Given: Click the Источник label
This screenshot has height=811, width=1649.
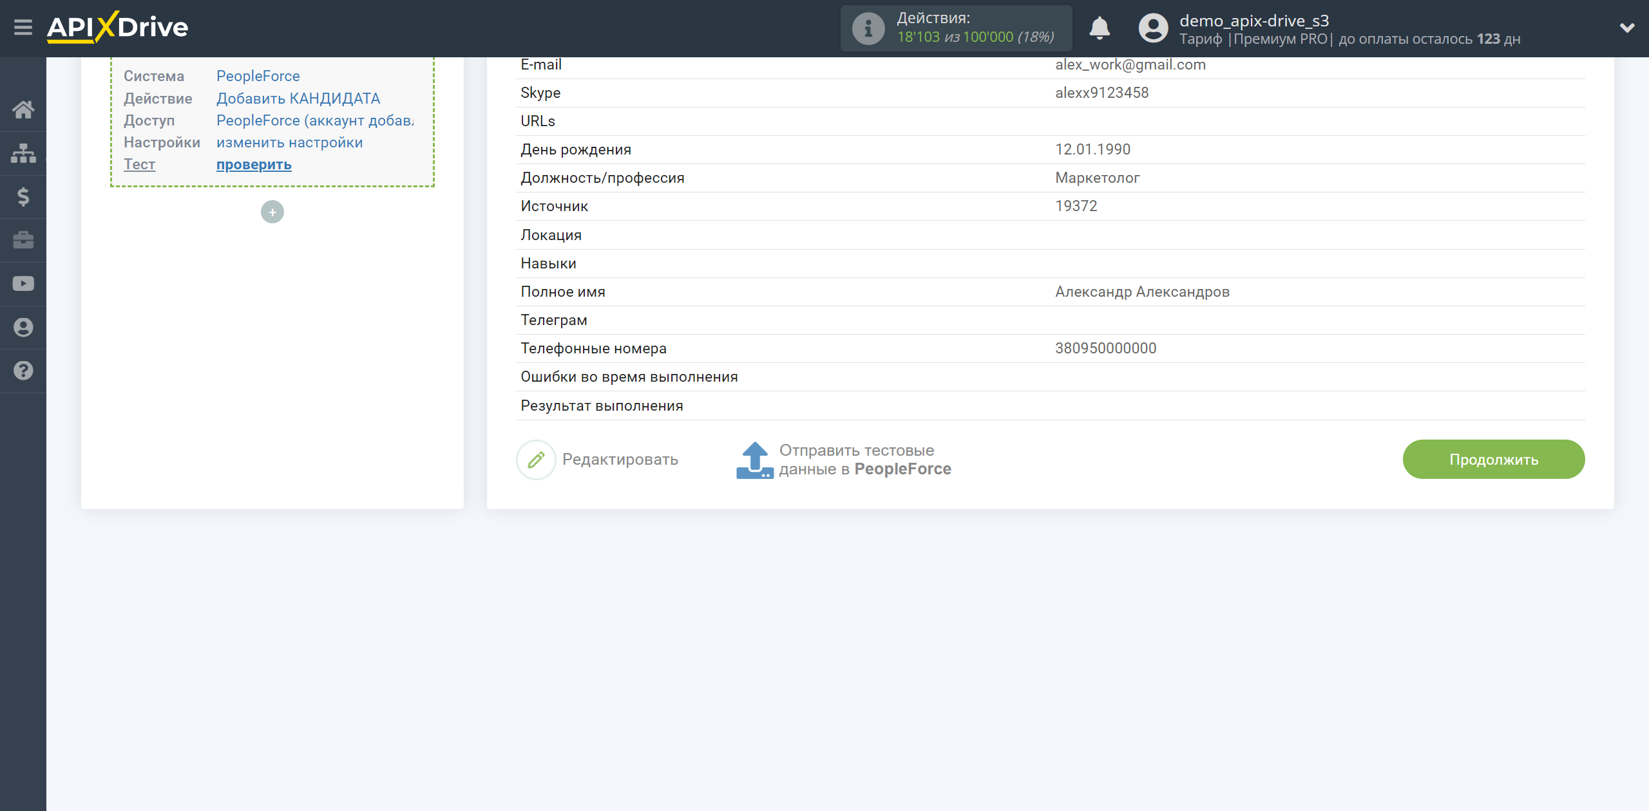Looking at the screenshot, I should [555, 206].
